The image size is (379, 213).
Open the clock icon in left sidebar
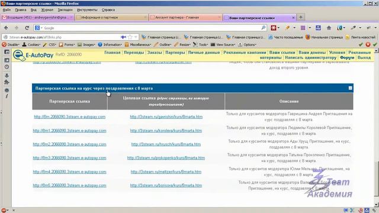(7, 67)
